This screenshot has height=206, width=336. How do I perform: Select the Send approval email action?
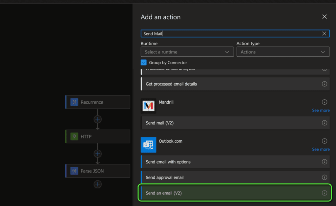pos(230,177)
